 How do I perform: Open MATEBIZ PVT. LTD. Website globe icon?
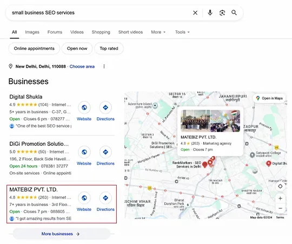[x=84, y=198]
